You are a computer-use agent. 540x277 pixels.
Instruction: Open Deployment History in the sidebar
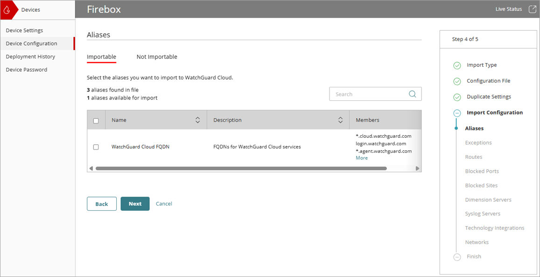tap(37, 57)
